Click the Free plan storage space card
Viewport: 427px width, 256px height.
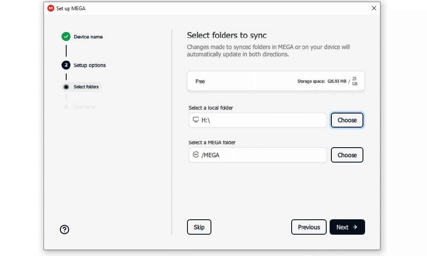point(276,81)
